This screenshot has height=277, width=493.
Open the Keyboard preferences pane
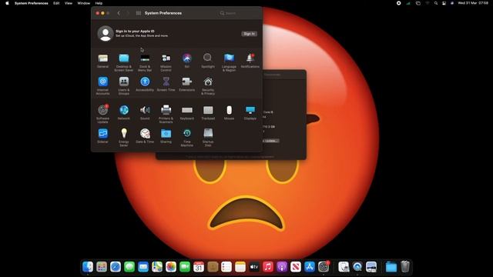pos(186,112)
